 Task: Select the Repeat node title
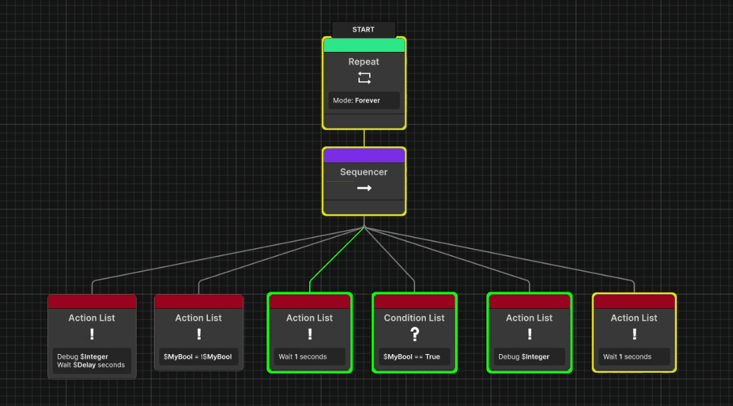coord(364,61)
